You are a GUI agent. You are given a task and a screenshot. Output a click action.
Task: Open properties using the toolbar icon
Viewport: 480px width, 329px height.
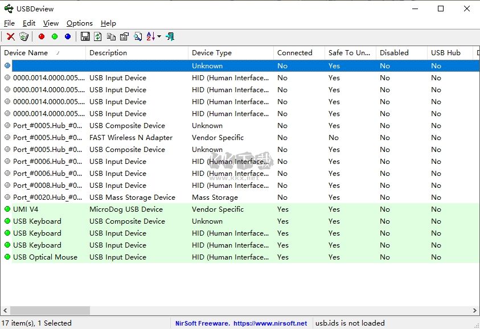(x=124, y=36)
